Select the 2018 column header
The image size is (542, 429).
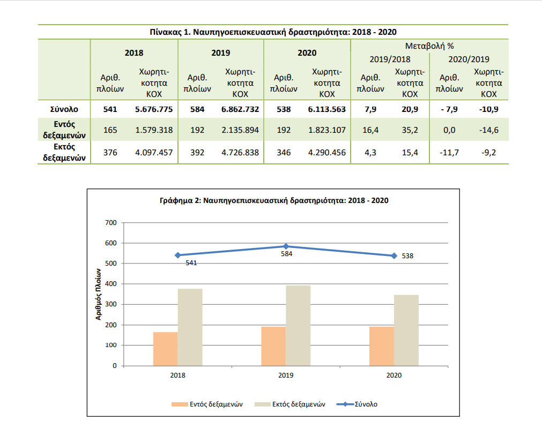tap(134, 53)
